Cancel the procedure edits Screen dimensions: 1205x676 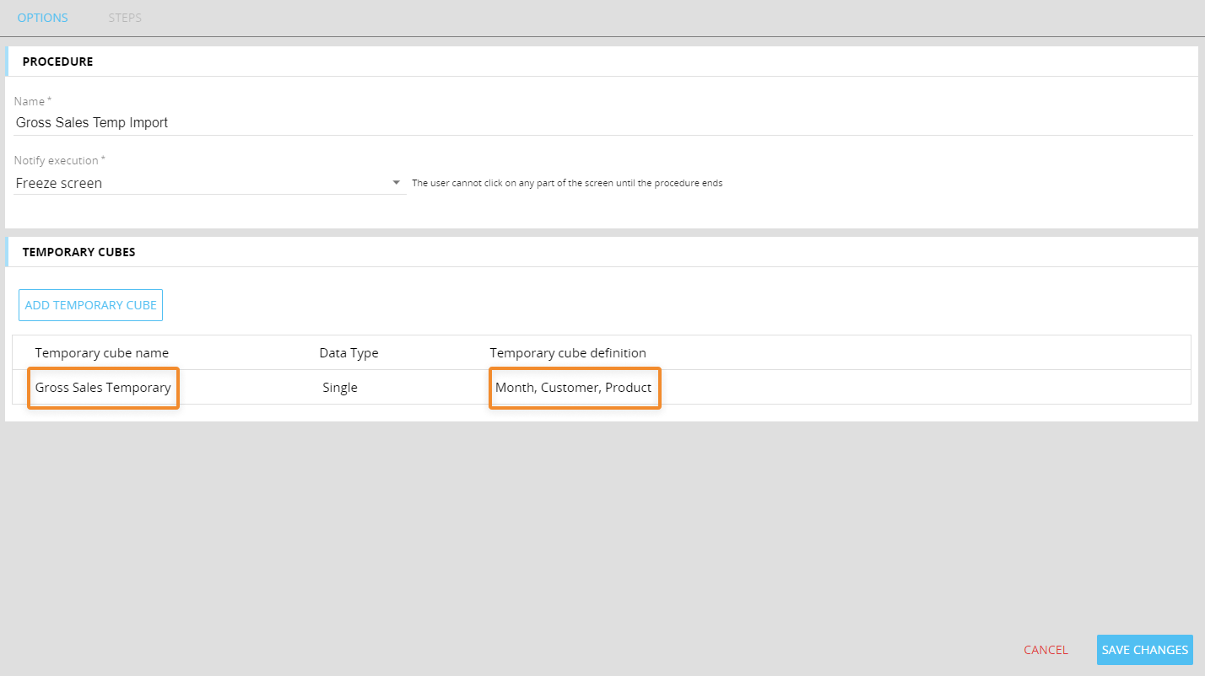(1046, 650)
